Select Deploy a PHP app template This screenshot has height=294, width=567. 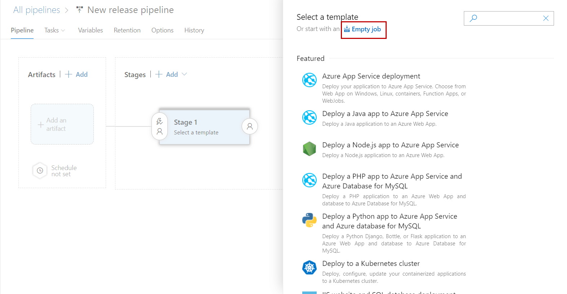click(392, 181)
